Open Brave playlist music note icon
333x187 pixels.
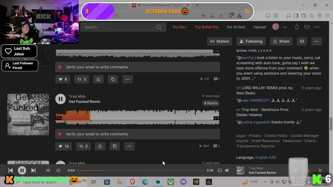(288, 16)
